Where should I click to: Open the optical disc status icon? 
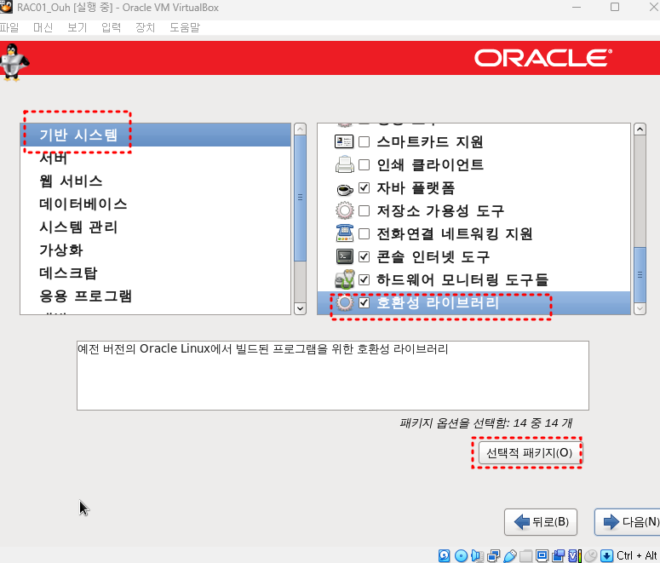tap(461, 556)
